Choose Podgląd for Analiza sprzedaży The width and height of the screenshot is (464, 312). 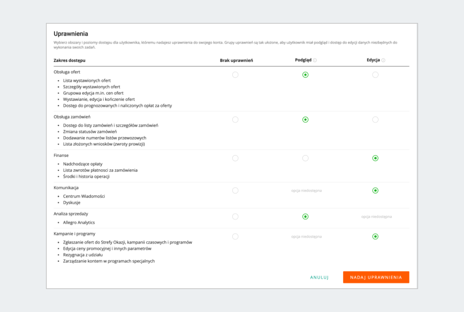pyautogui.click(x=305, y=216)
